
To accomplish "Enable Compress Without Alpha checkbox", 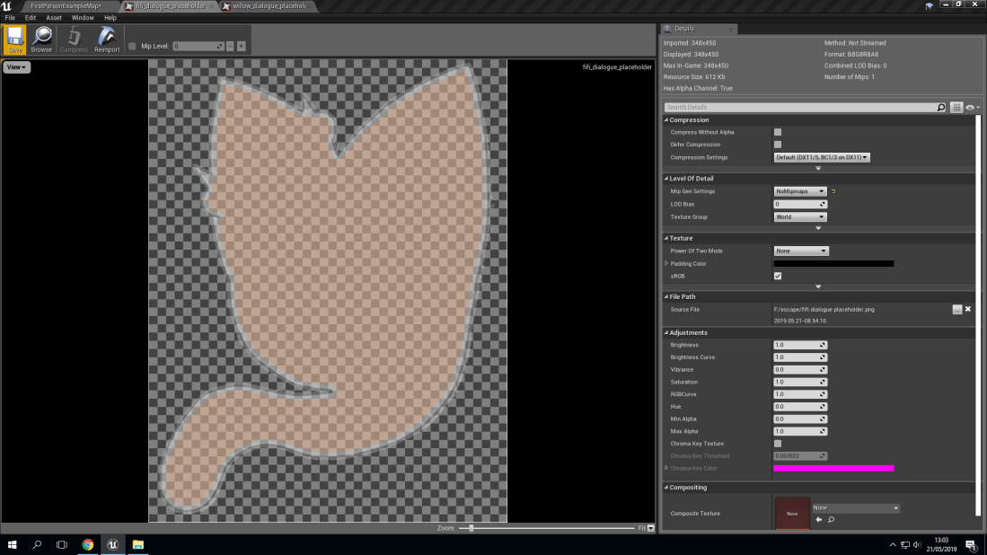I will [x=778, y=132].
